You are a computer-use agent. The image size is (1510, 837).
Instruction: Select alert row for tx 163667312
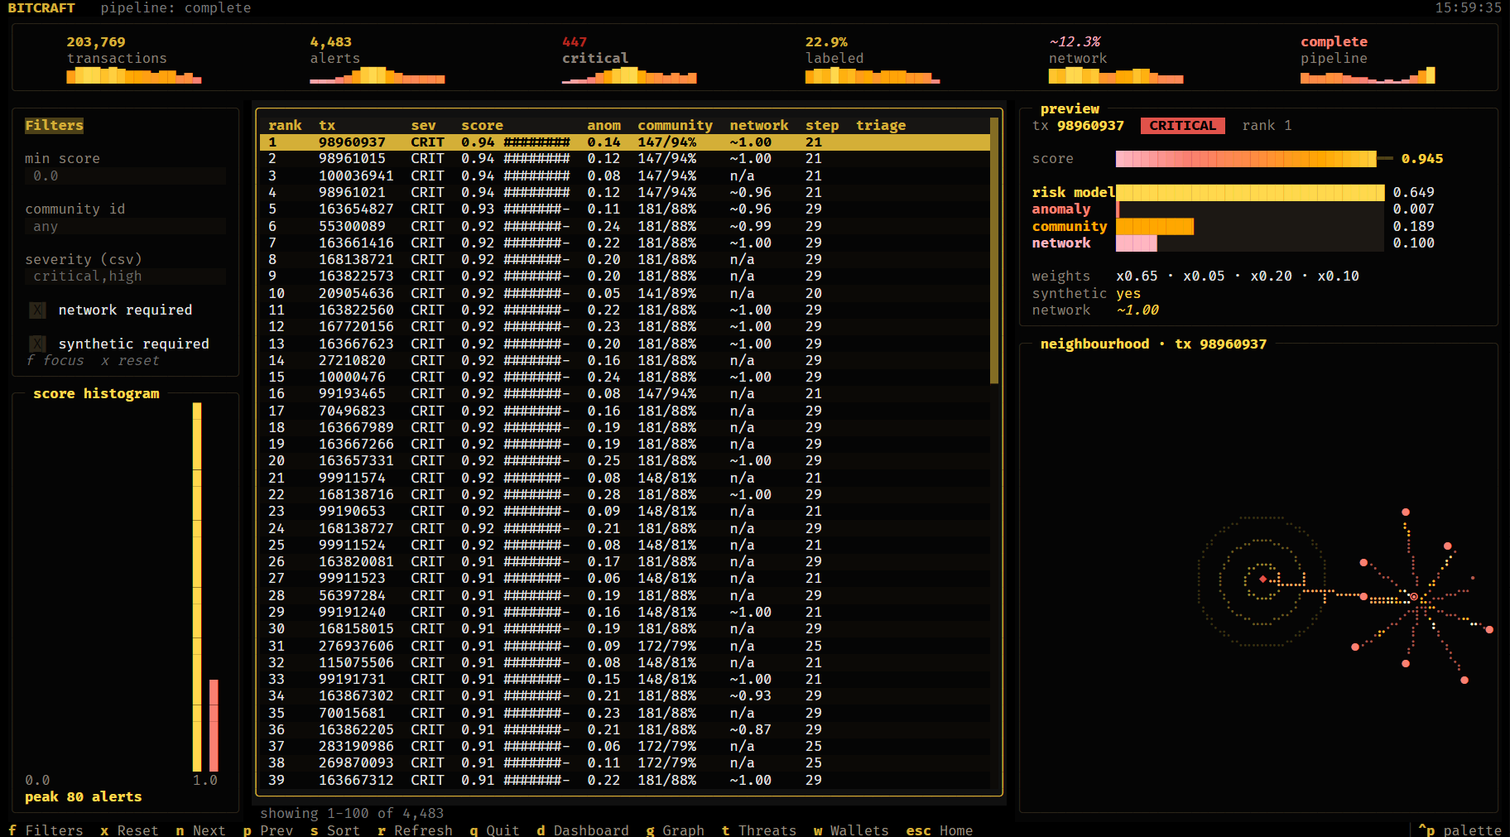point(625,780)
